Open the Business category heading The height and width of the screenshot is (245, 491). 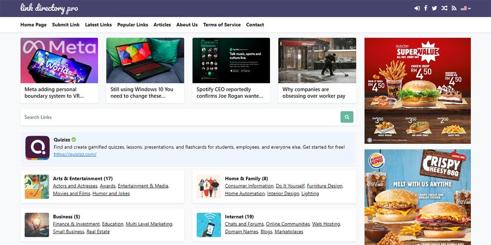(66, 216)
